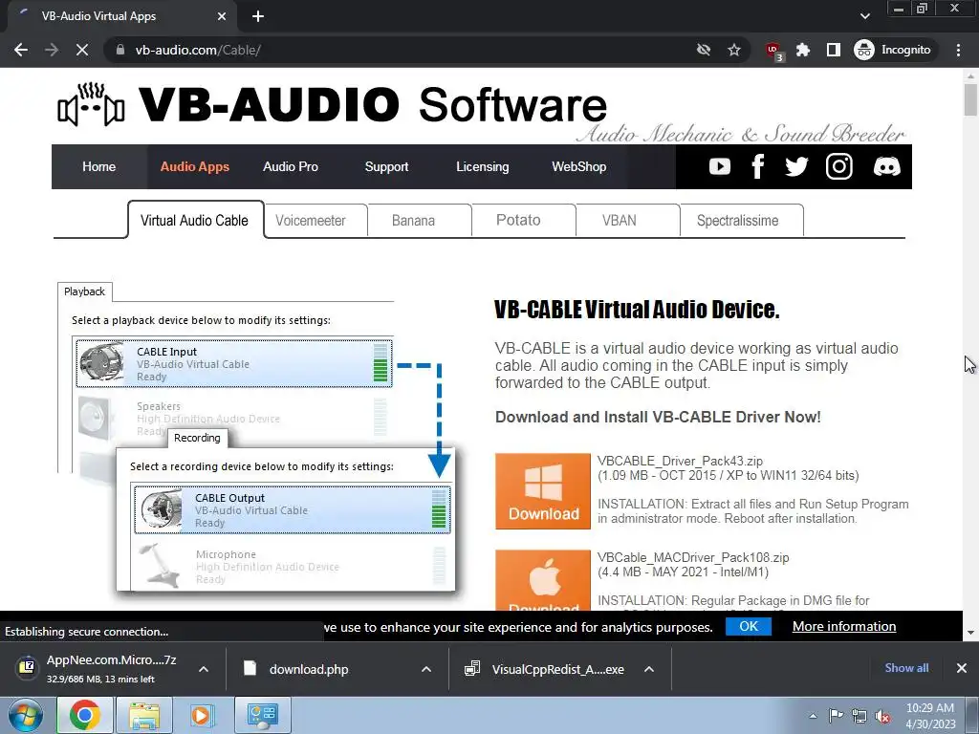Open the VB-Audio YouTube channel icon
979x734 pixels.
[x=719, y=166]
